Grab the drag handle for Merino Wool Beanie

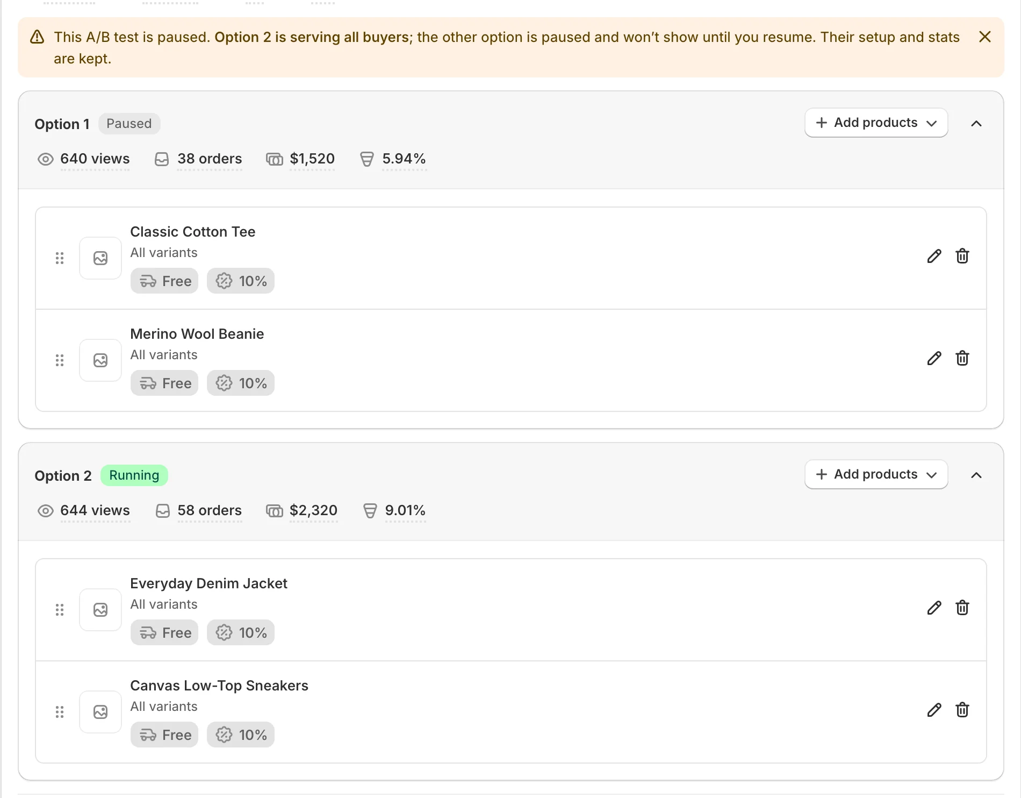[60, 360]
